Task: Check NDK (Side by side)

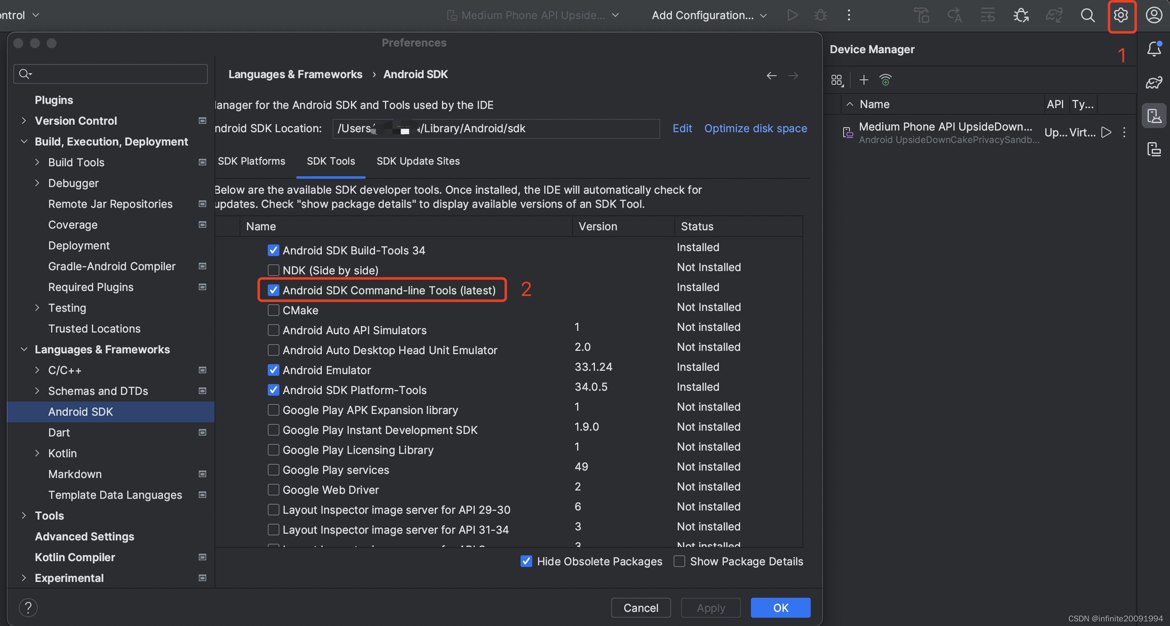Action: click(x=273, y=270)
